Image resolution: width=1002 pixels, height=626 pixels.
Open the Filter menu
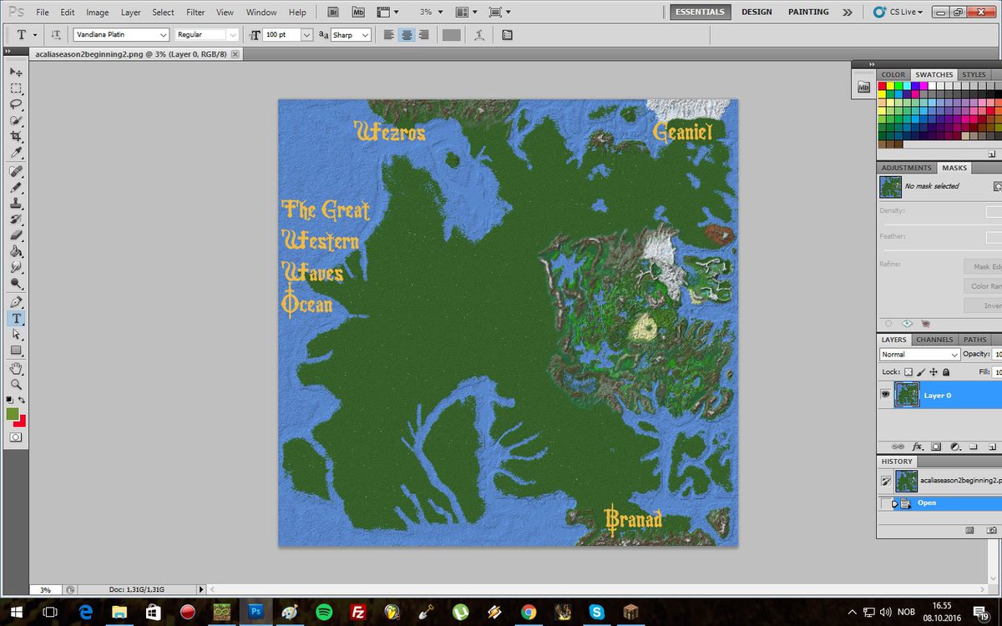point(195,13)
